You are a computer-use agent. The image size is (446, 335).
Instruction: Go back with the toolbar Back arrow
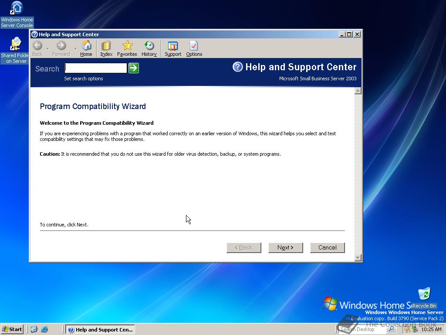click(x=37, y=48)
